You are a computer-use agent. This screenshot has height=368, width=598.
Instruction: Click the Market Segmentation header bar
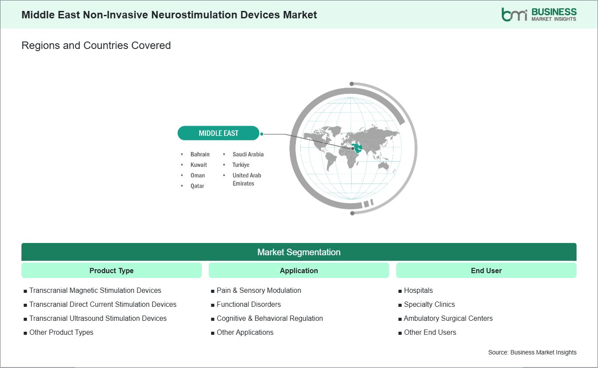click(x=299, y=252)
